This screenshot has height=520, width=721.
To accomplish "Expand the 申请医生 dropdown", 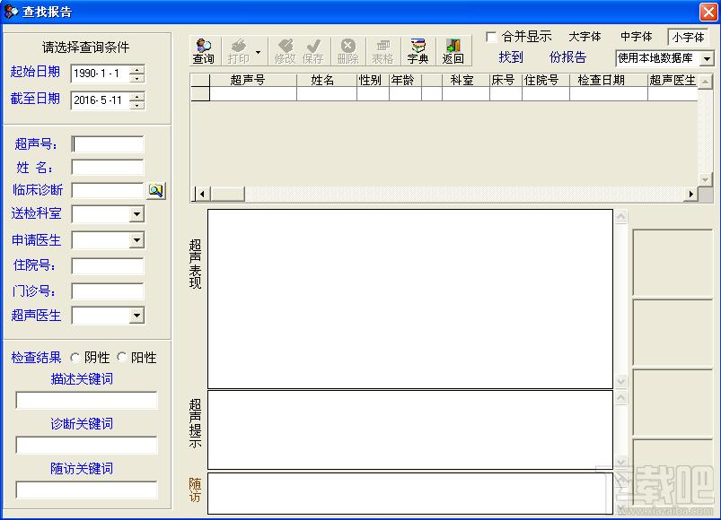I will coord(136,240).
